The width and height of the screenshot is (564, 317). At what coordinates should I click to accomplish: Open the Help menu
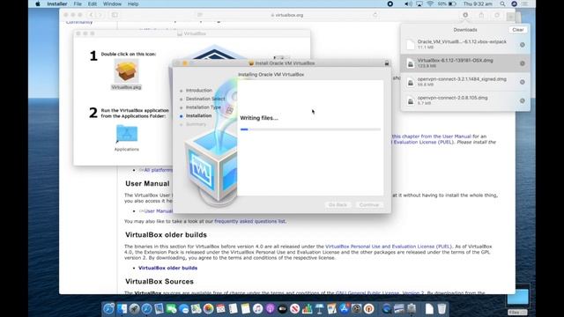(x=133, y=4)
